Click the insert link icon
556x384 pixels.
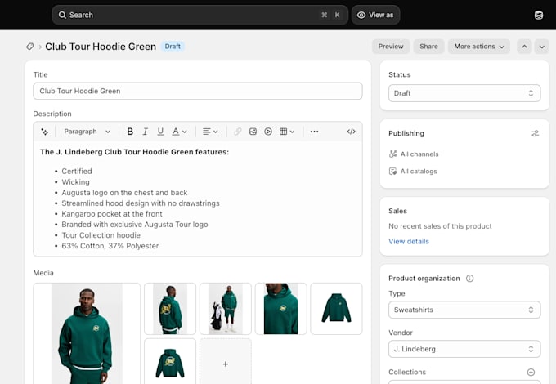click(x=238, y=132)
